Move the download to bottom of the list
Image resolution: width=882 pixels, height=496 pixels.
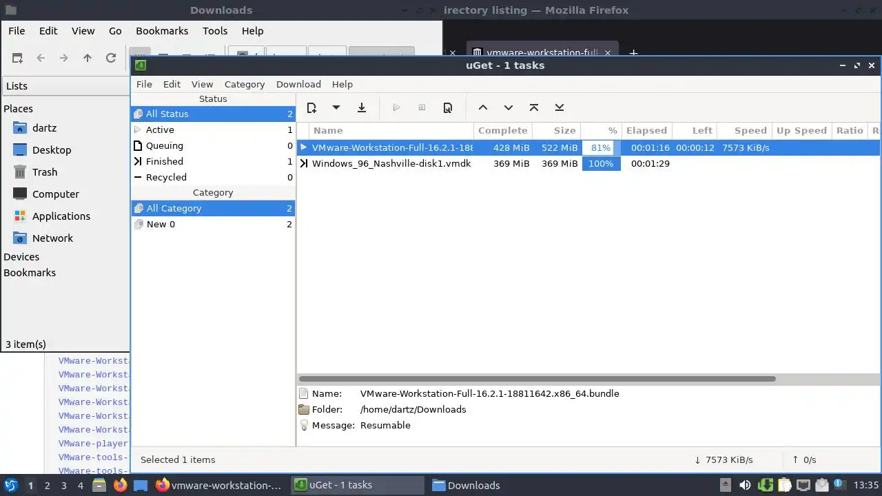coord(560,107)
